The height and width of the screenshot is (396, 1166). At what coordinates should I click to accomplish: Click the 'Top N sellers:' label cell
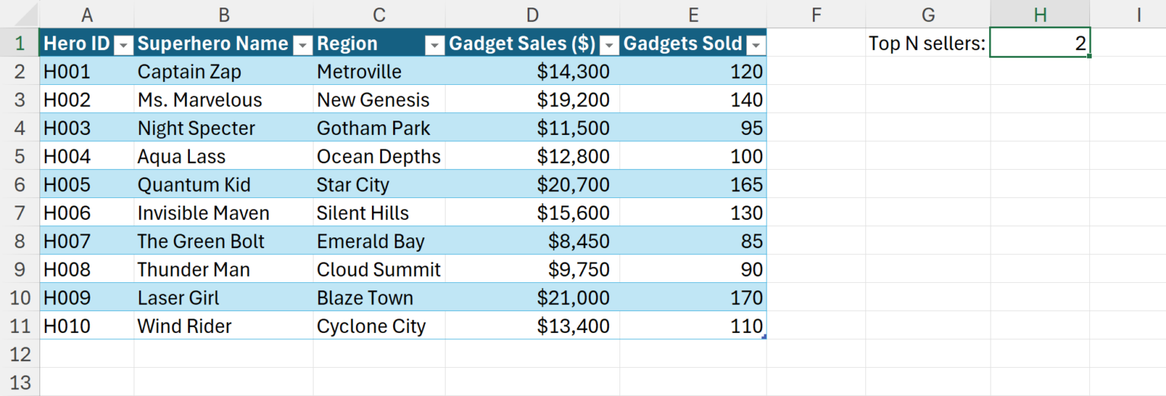pos(927,43)
